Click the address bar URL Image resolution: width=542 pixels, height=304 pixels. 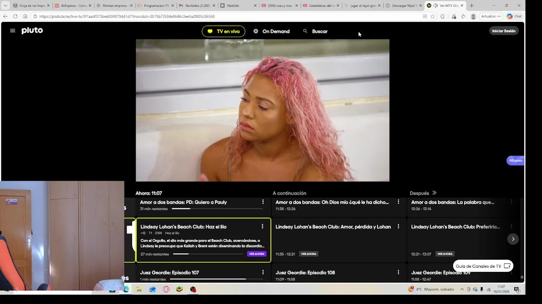point(127,16)
